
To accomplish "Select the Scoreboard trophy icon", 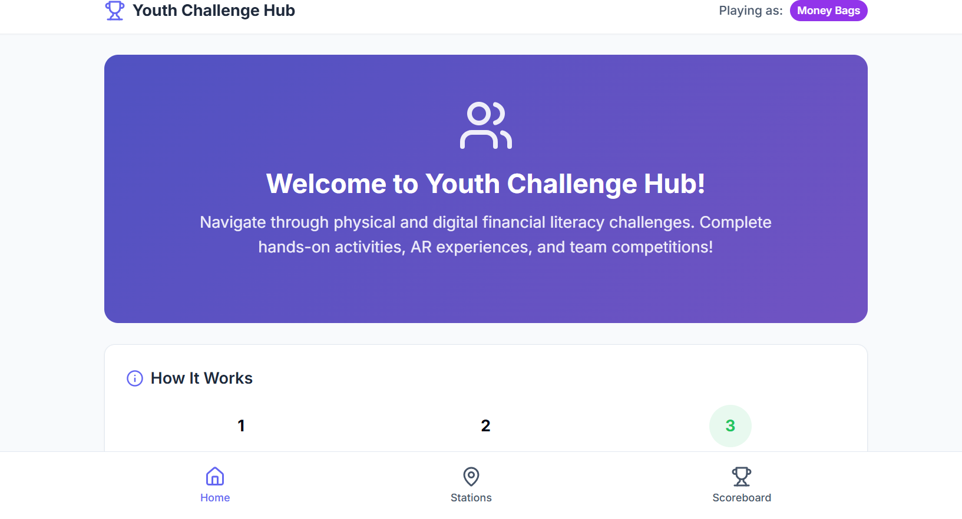I will click(x=741, y=477).
